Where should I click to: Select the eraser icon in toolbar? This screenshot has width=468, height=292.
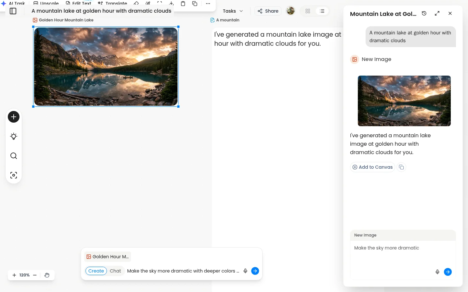click(136, 3)
